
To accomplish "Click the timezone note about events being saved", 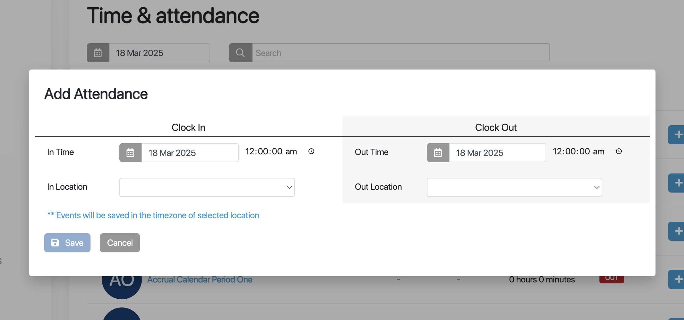I will [153, 215].
